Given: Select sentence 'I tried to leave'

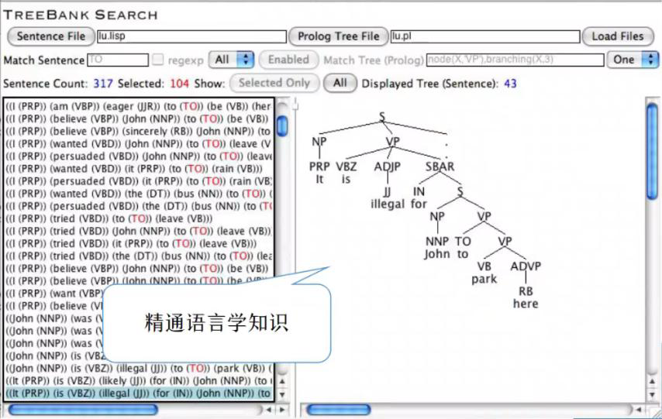Looking at the screenshot, I should point(139,218).
